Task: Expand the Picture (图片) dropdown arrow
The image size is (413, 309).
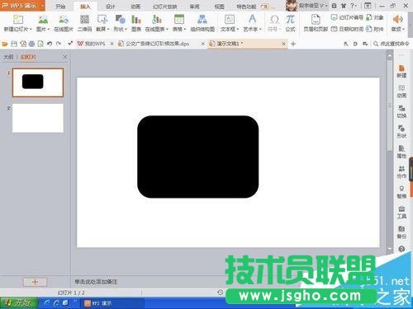Action: click(49, 29)
